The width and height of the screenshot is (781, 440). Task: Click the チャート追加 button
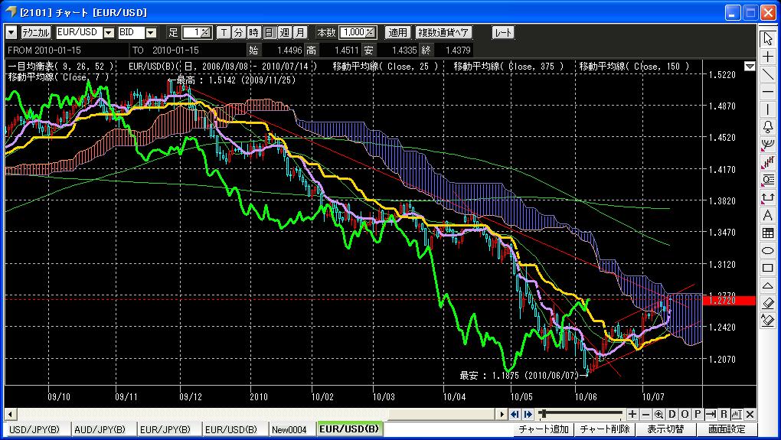(x=544, y=429)
